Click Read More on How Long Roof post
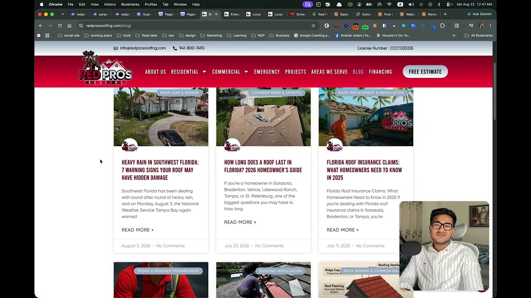Viewport: 531px width, 298px height. (240, 222)
